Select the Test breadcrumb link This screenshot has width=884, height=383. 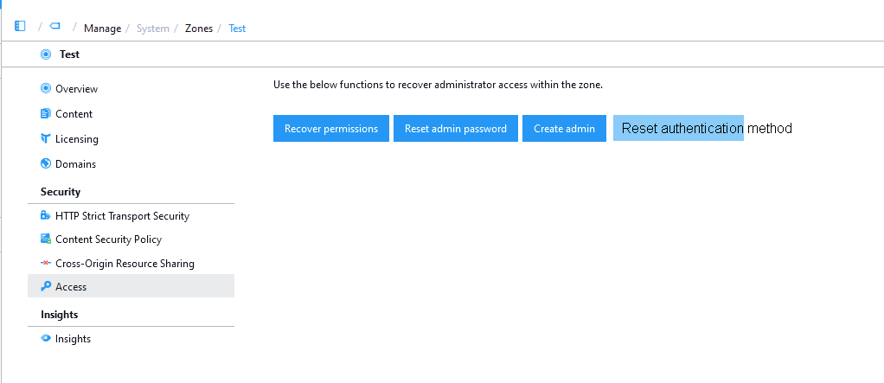[237, 29]
